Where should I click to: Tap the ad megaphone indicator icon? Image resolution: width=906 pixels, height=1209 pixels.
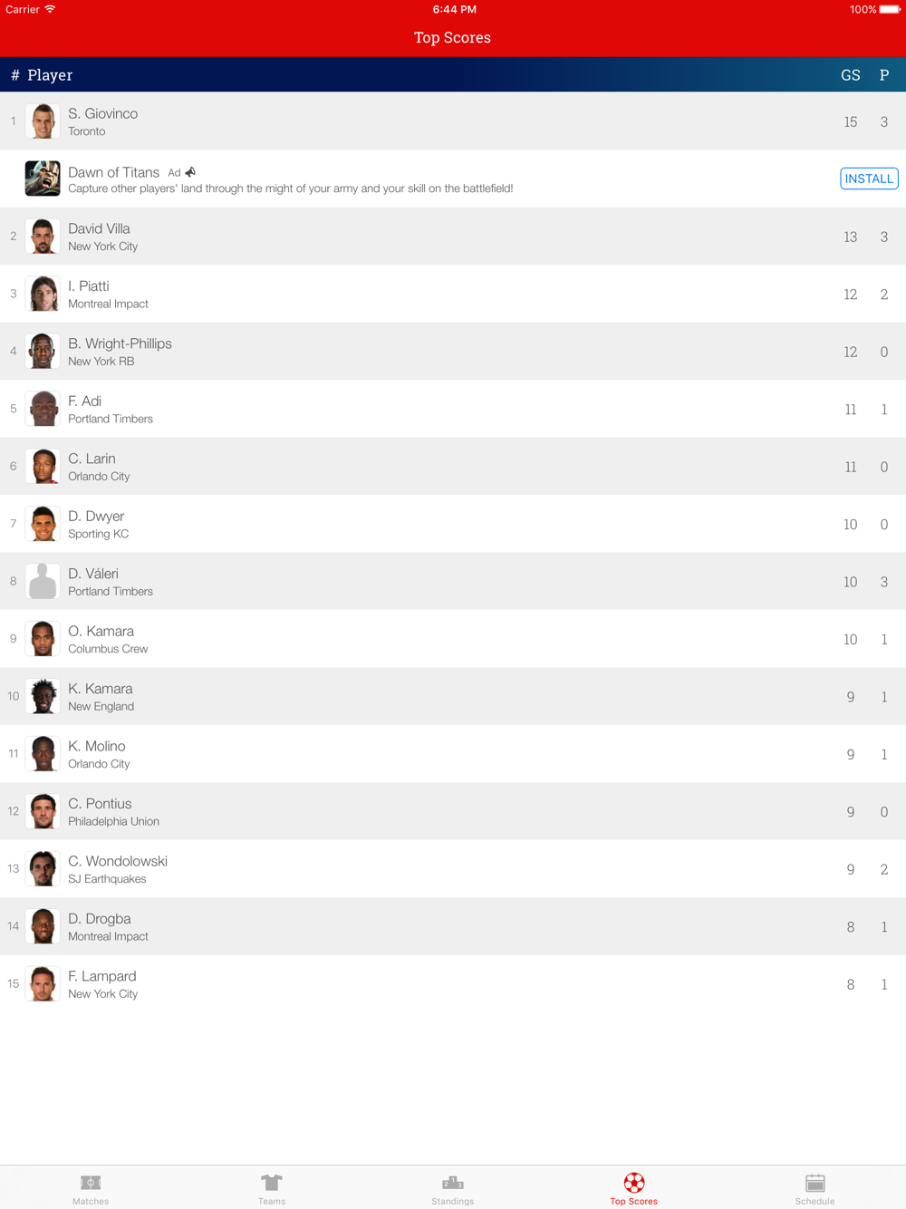(x=190, y=172)
